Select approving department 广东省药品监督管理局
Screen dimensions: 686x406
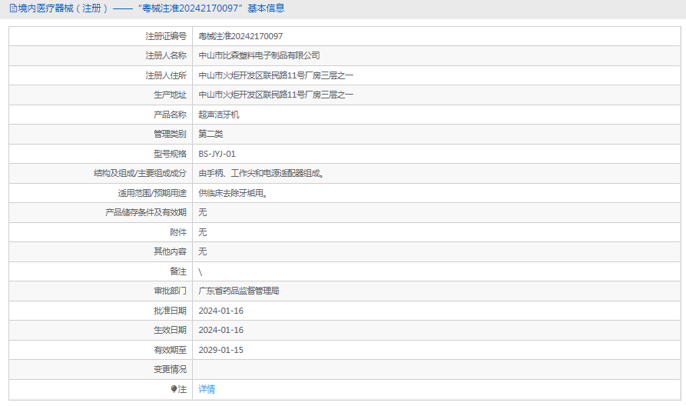point(239,291)
